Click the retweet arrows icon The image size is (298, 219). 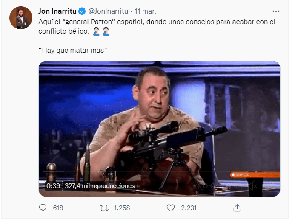coord(104,208)
